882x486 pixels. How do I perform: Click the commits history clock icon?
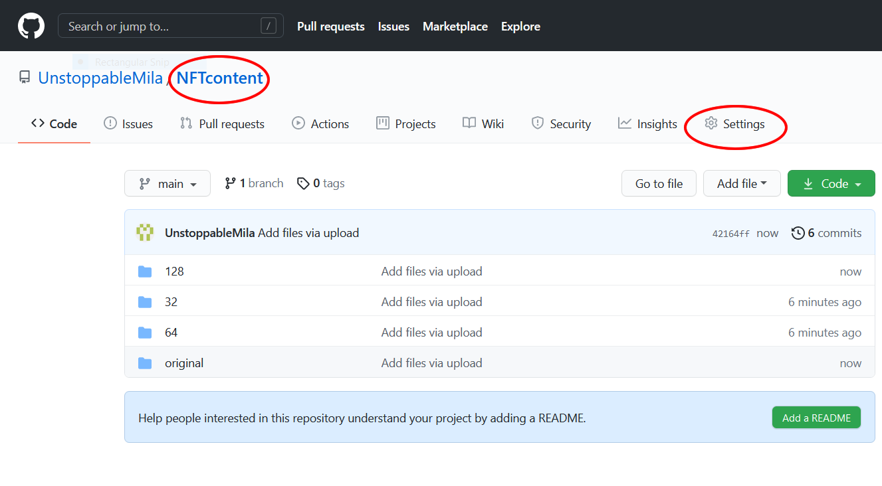(798, 233)
